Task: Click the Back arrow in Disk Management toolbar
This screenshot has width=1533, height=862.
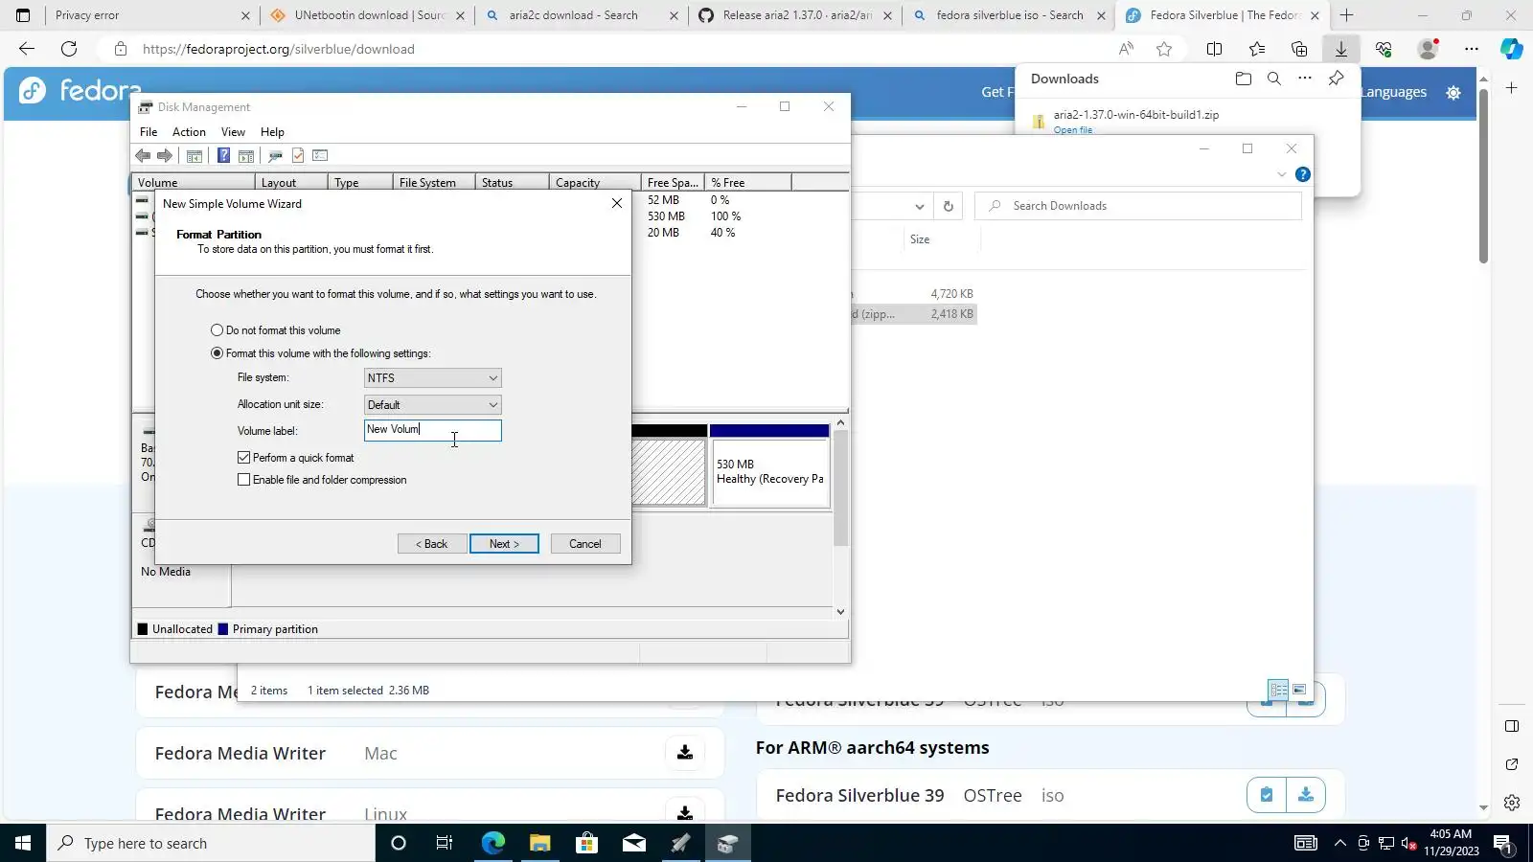Action: (143, 155)
